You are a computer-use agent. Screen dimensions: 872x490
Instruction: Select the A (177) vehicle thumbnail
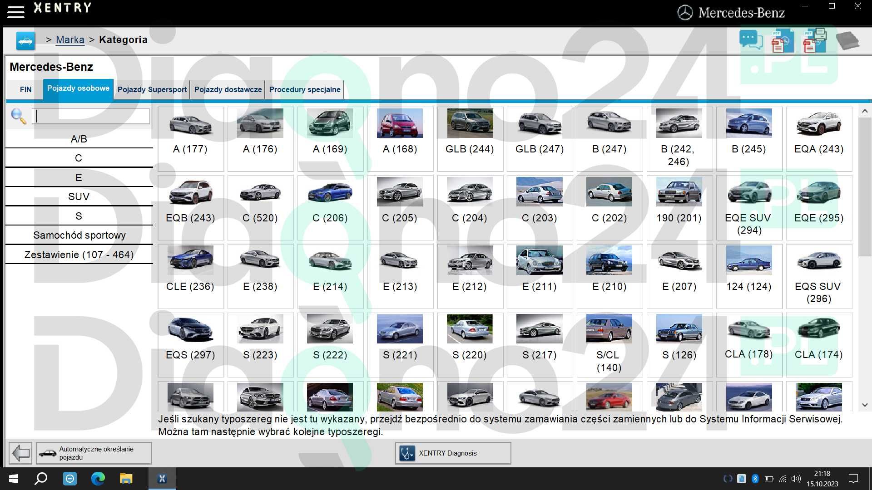(x=190, y=123)
